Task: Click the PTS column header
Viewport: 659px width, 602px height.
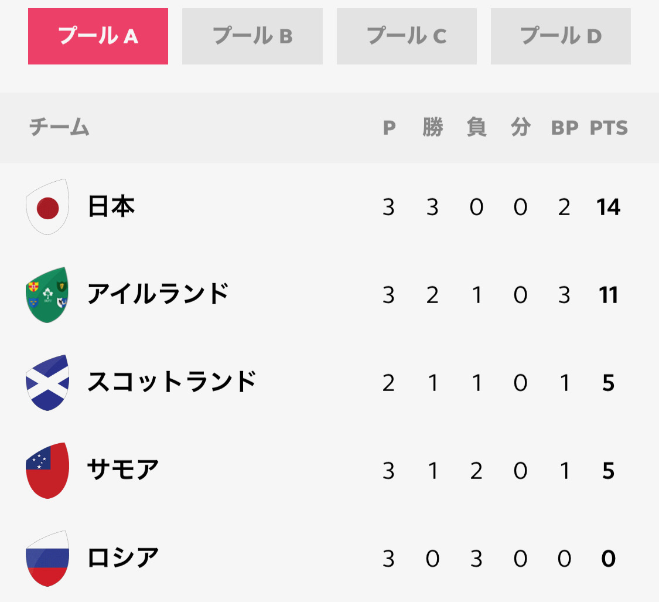Action: tap(609, 128)
